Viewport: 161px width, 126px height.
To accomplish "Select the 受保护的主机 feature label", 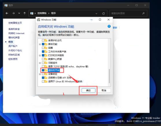I will [x=55, y=40].
